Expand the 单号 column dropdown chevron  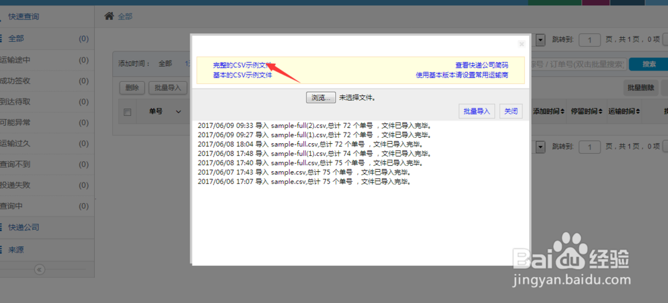[x=178, y=112]
